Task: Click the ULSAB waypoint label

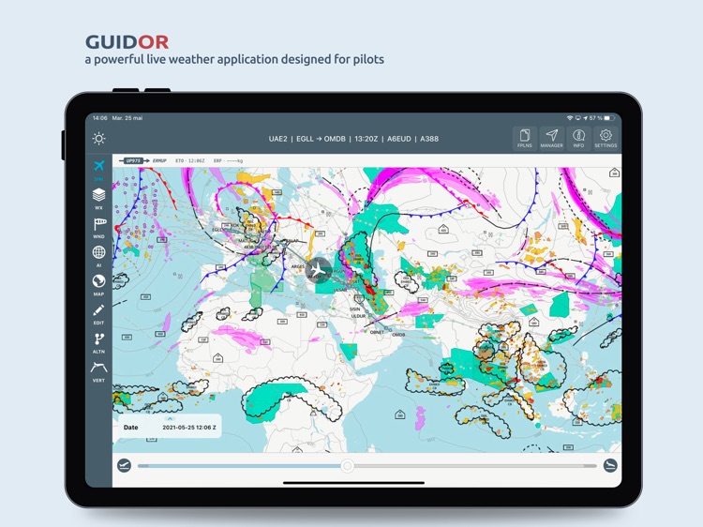Action: (x=340, y=290)
